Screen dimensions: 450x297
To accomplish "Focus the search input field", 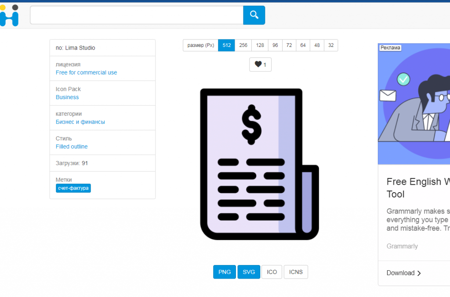I will (x=136, y=15).
